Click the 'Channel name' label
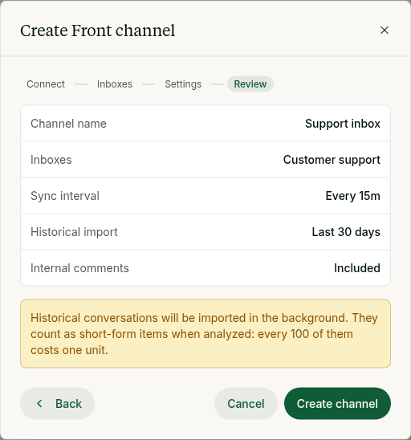Screen dimensions: 411x440 68,124
